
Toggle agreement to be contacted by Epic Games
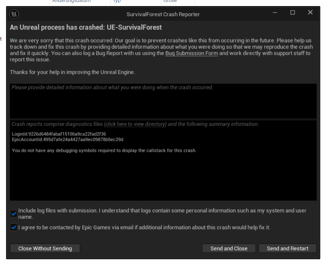point(14,227)
